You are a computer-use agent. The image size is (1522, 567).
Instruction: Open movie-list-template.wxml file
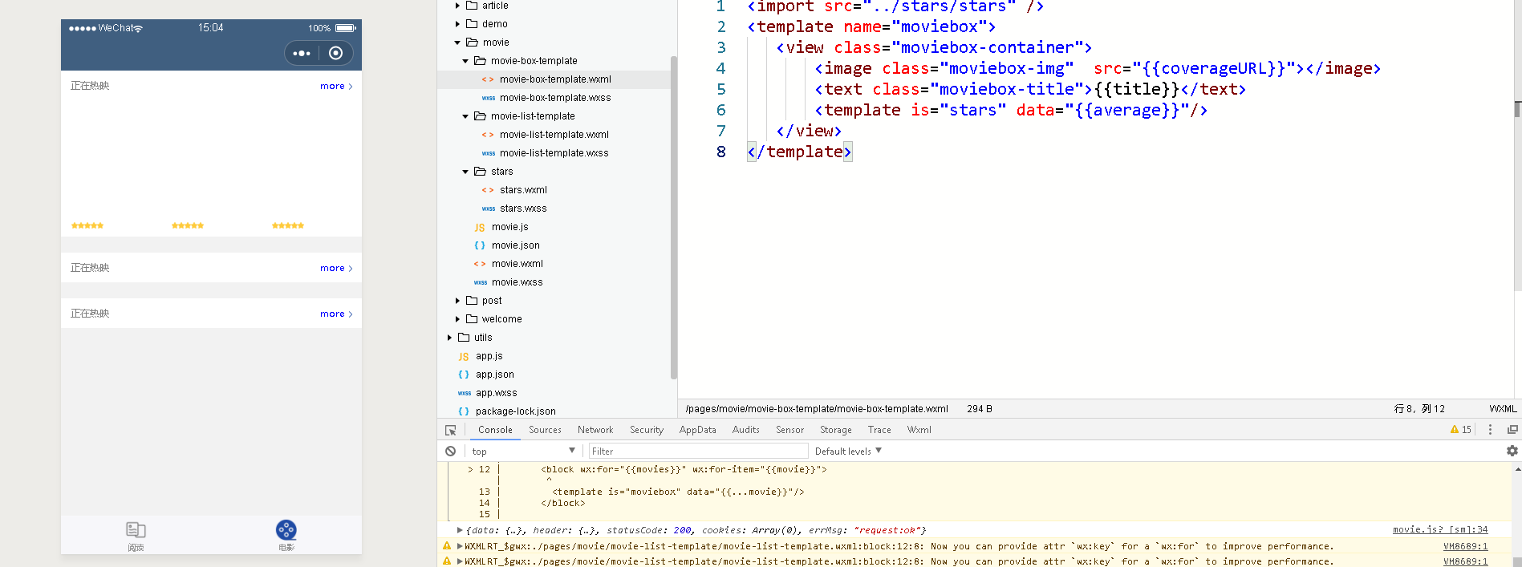tap(554, 135)
